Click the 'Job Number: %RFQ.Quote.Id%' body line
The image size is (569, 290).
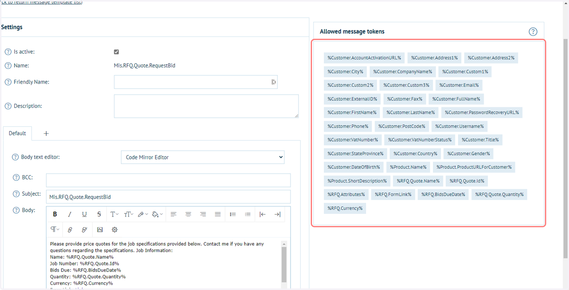point(84,263)
